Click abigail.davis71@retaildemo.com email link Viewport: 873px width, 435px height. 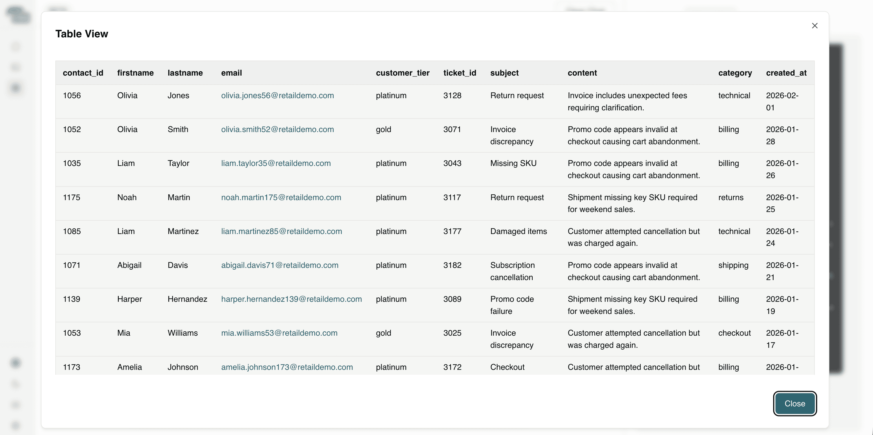(280, 265)
